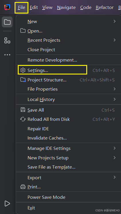
Task: Expand the Export submenu arrow
Action: 115,177
